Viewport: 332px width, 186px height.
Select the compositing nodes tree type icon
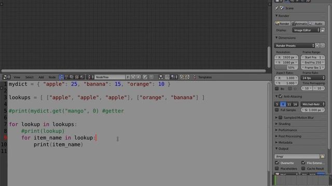point(72,77)
